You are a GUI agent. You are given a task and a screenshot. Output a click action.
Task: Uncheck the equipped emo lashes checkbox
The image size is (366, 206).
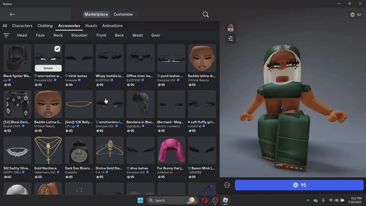(57, 49)
